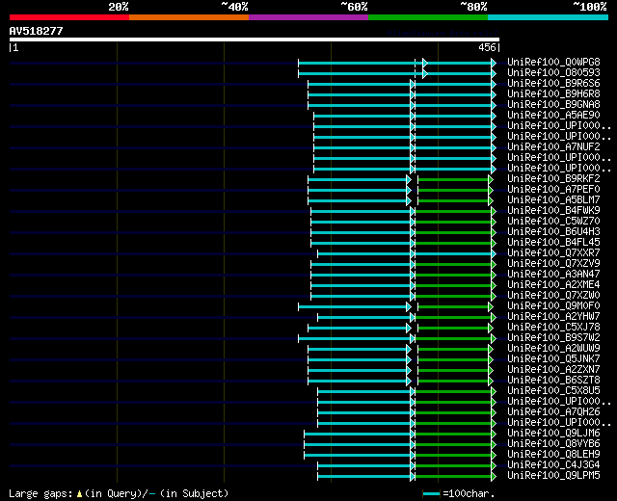The height and width of the screenshot is (501, 617).
Task: Select the UniRef100_A2YHW7 label
Action: [553, 317]
